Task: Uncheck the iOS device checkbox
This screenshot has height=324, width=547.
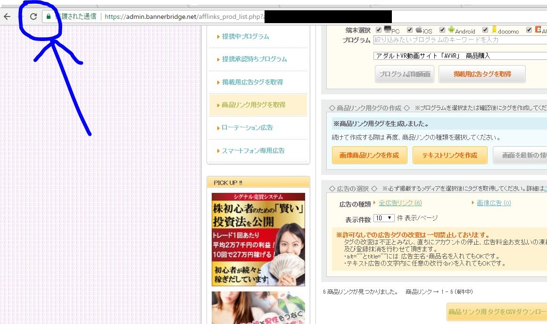Action: click(410, 30)
